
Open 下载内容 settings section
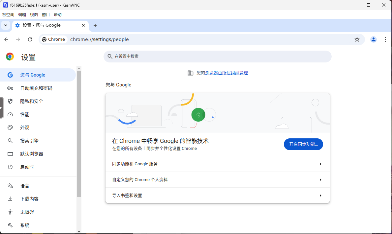[x=38, y=199]
